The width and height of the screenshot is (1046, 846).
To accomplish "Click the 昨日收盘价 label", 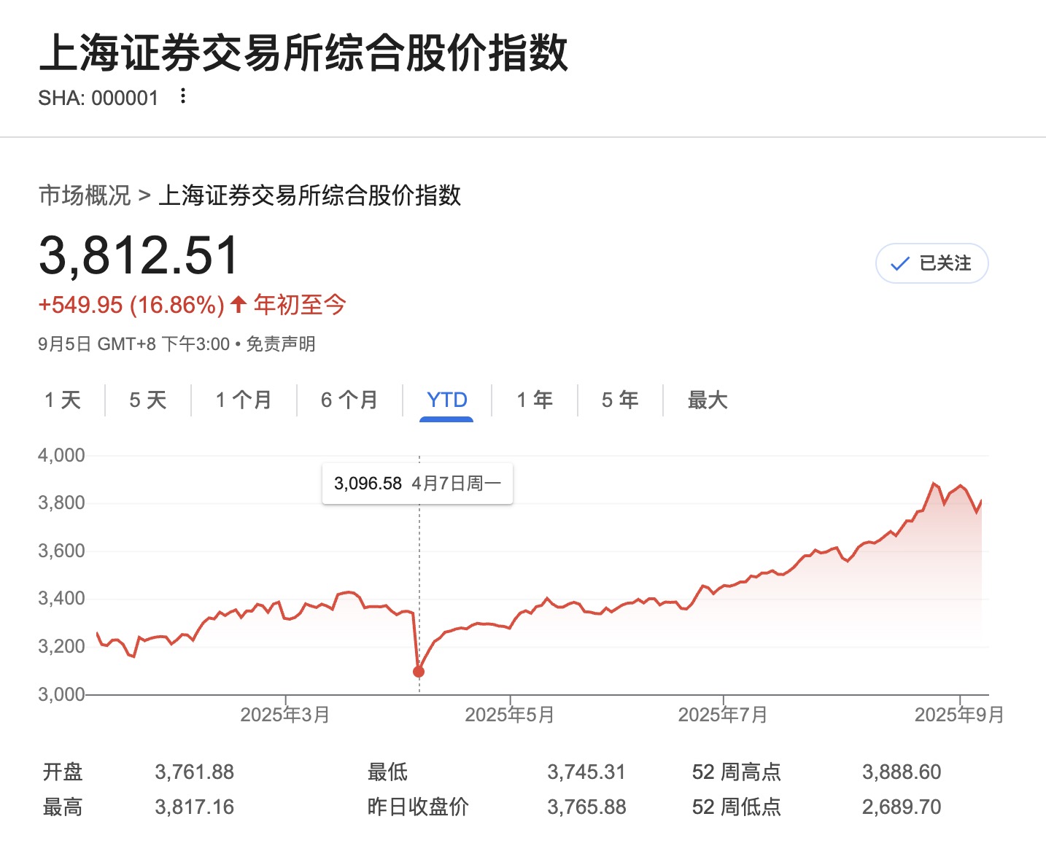I will (418, 807).
